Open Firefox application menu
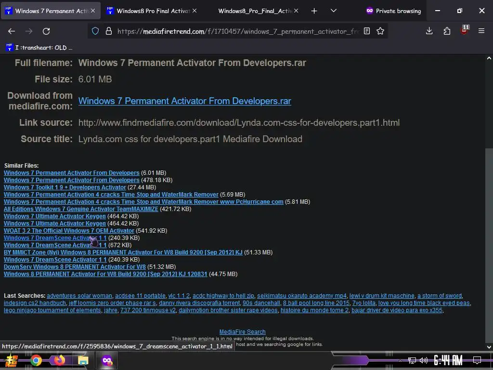Image resolution: width=493 pixels, height=370 pixels. pos(481,31)
